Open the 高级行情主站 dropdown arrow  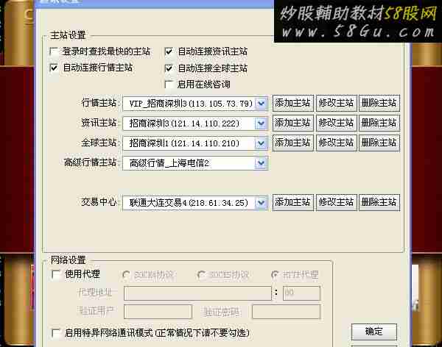[x=261, y=163]
